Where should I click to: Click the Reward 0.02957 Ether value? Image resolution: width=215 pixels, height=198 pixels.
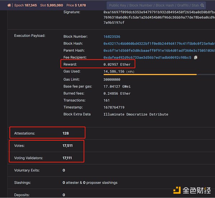[117, 65]
